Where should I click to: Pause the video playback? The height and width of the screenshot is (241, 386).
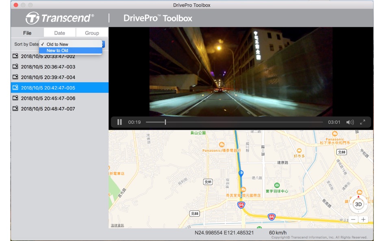click(119, 122)
